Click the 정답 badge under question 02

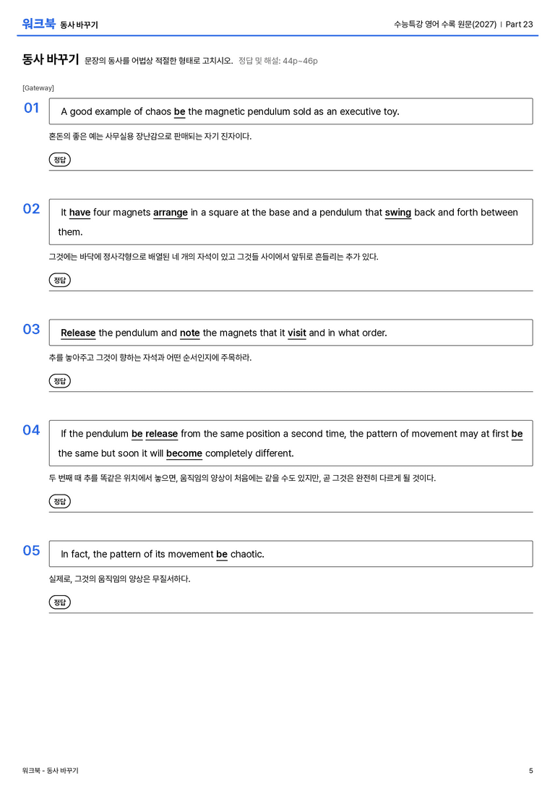coord(59,281)
